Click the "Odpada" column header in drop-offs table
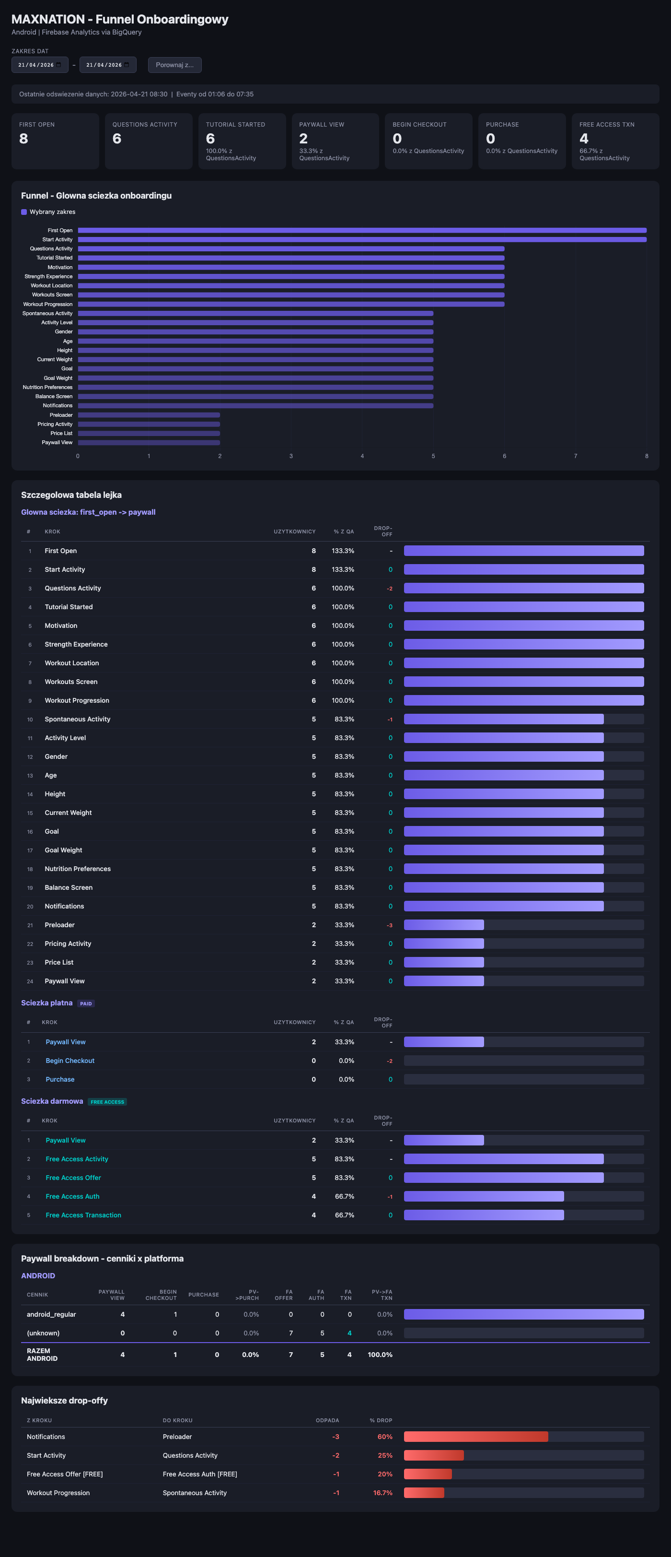Screen dimensions: 671x1557 tap(327, 1420)
